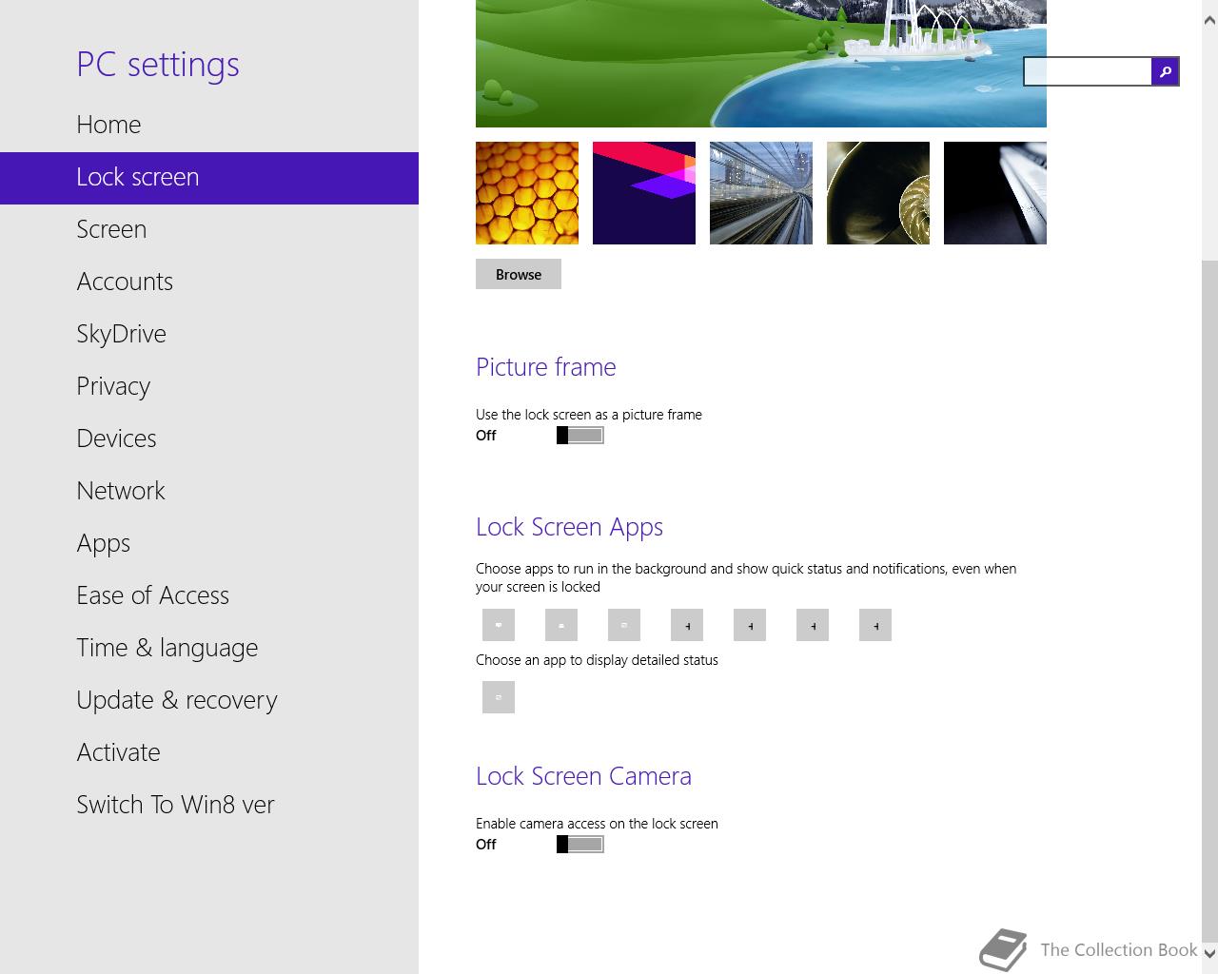Select the second lock screen app slot
Image resolution: width=1218 pixels, height=974 pixels.
(561, 625)
